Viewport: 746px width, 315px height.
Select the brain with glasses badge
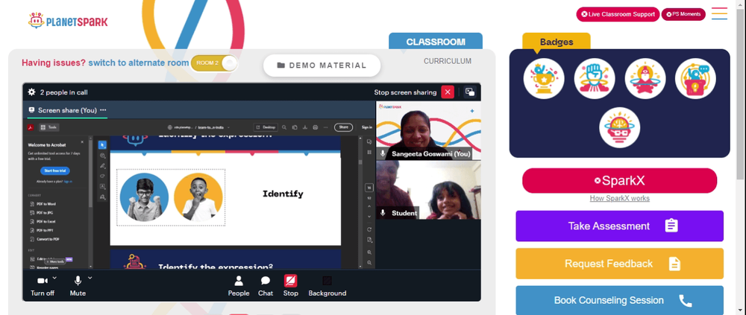(x=619, y=128)
